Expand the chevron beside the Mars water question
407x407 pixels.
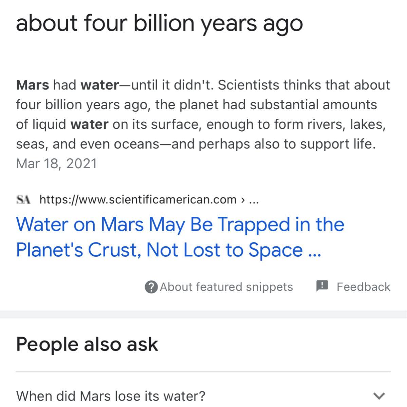tap(379, 396)
